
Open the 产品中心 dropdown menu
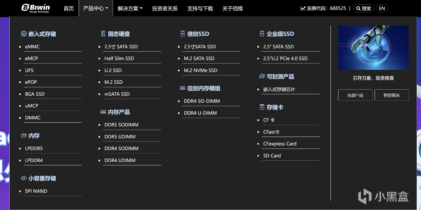96,8
